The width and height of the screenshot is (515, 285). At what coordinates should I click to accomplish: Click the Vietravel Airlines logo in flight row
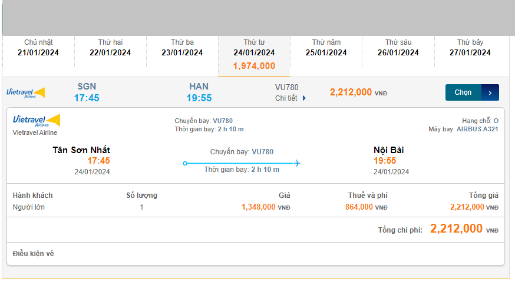[x=25, y=93]
